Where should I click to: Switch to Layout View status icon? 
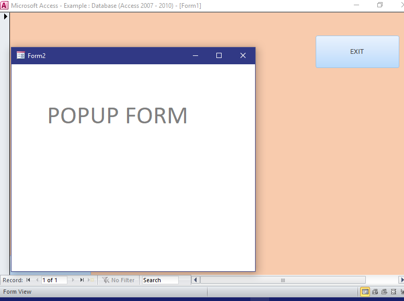click(394, 292)
